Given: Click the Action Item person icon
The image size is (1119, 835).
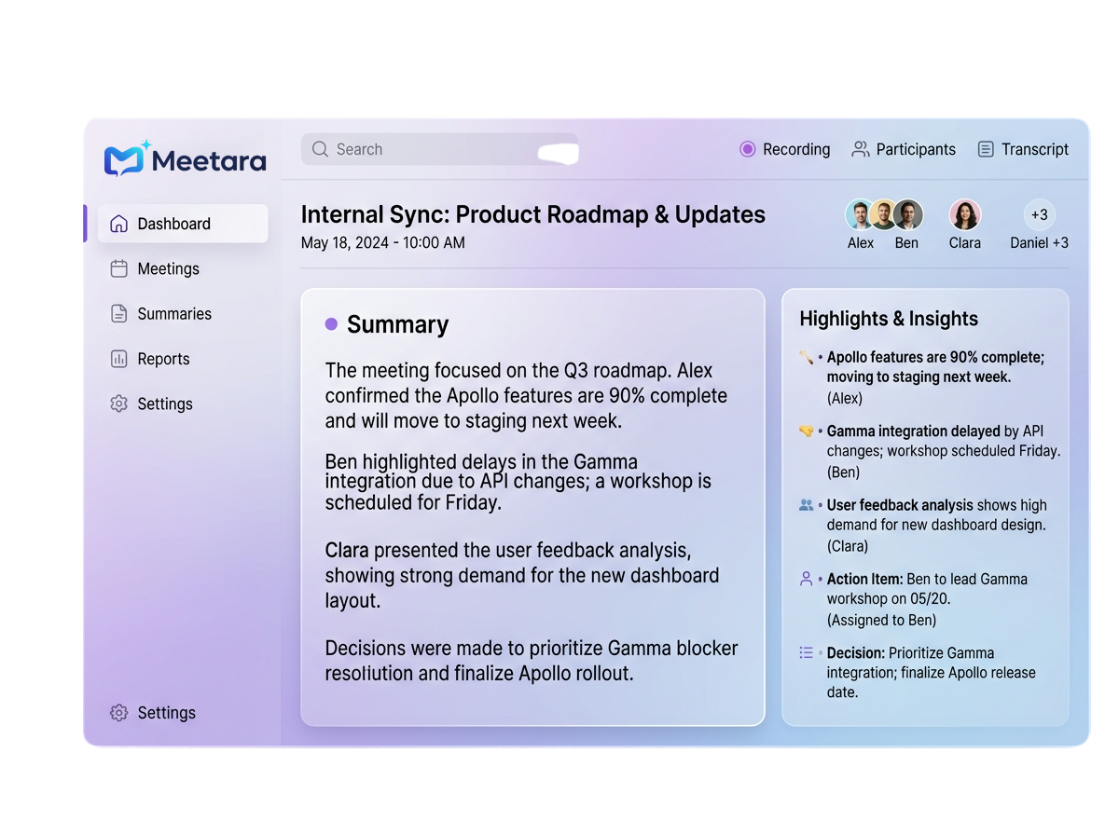Looking at the screenshot, I should (x=807, y=579).
